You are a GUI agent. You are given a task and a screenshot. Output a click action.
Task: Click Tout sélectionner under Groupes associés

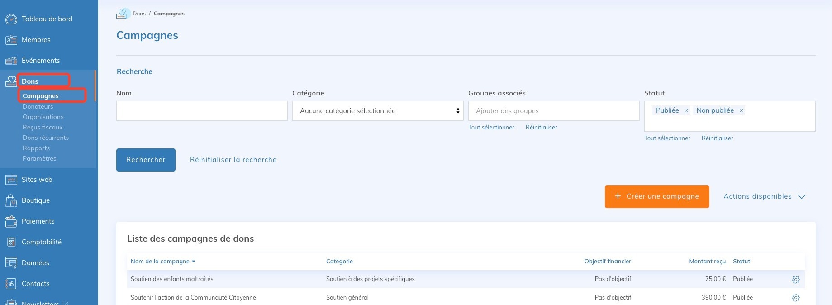(491, 127)
